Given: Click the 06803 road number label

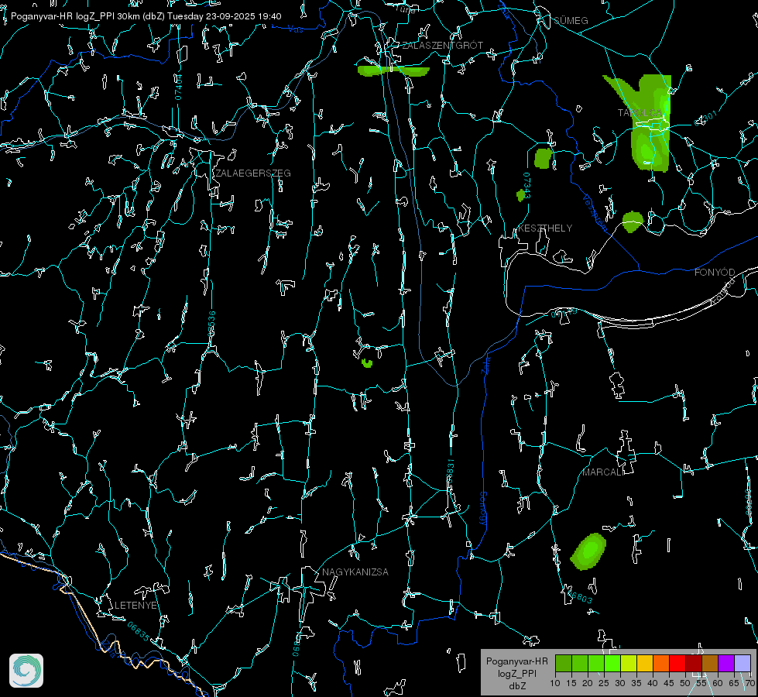Looking at the screenshot, I should pyautogui.click(x=581, y=596).
